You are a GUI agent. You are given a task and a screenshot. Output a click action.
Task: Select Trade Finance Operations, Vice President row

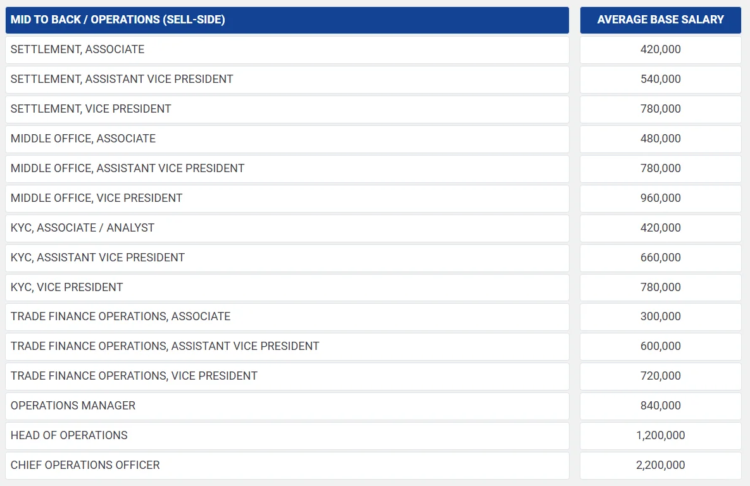[x=134, y=376]
